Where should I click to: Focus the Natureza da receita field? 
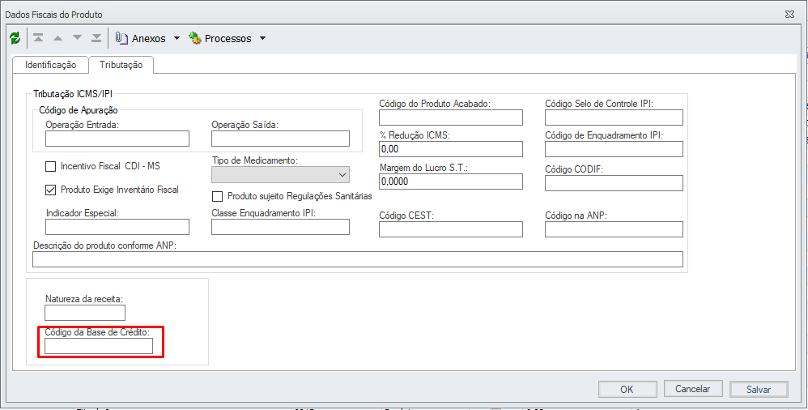(85, 313)
